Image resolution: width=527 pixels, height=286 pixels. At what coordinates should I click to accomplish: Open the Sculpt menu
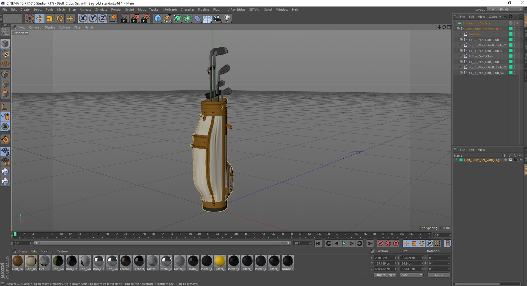pos(130,9)
